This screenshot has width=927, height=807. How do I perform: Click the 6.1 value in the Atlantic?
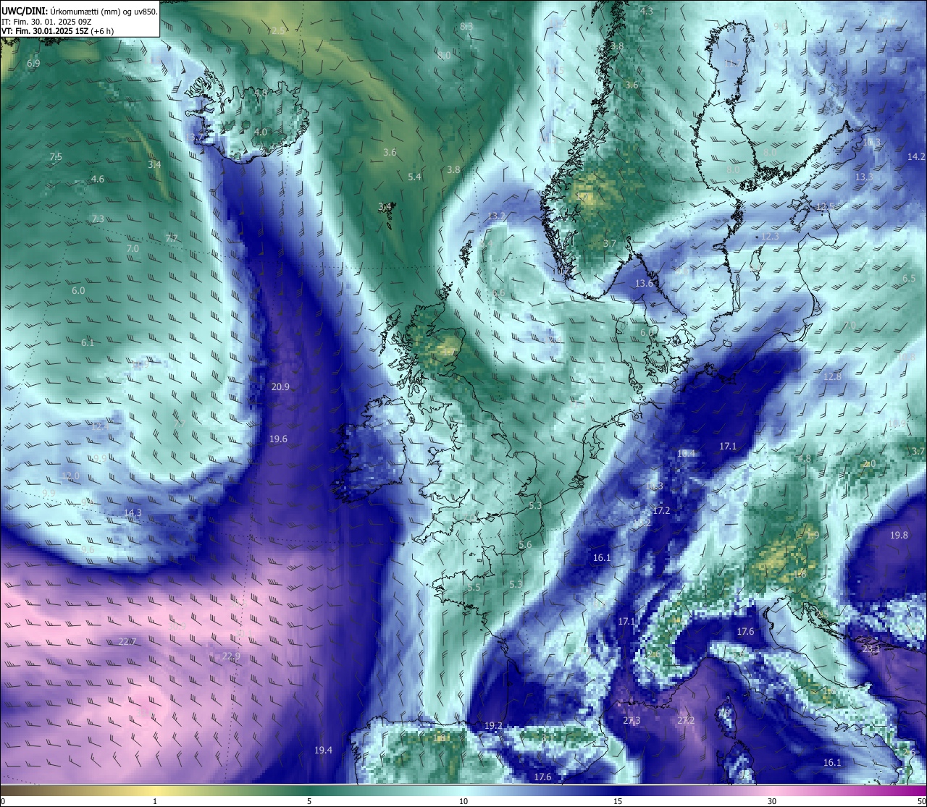pos(88,343)
